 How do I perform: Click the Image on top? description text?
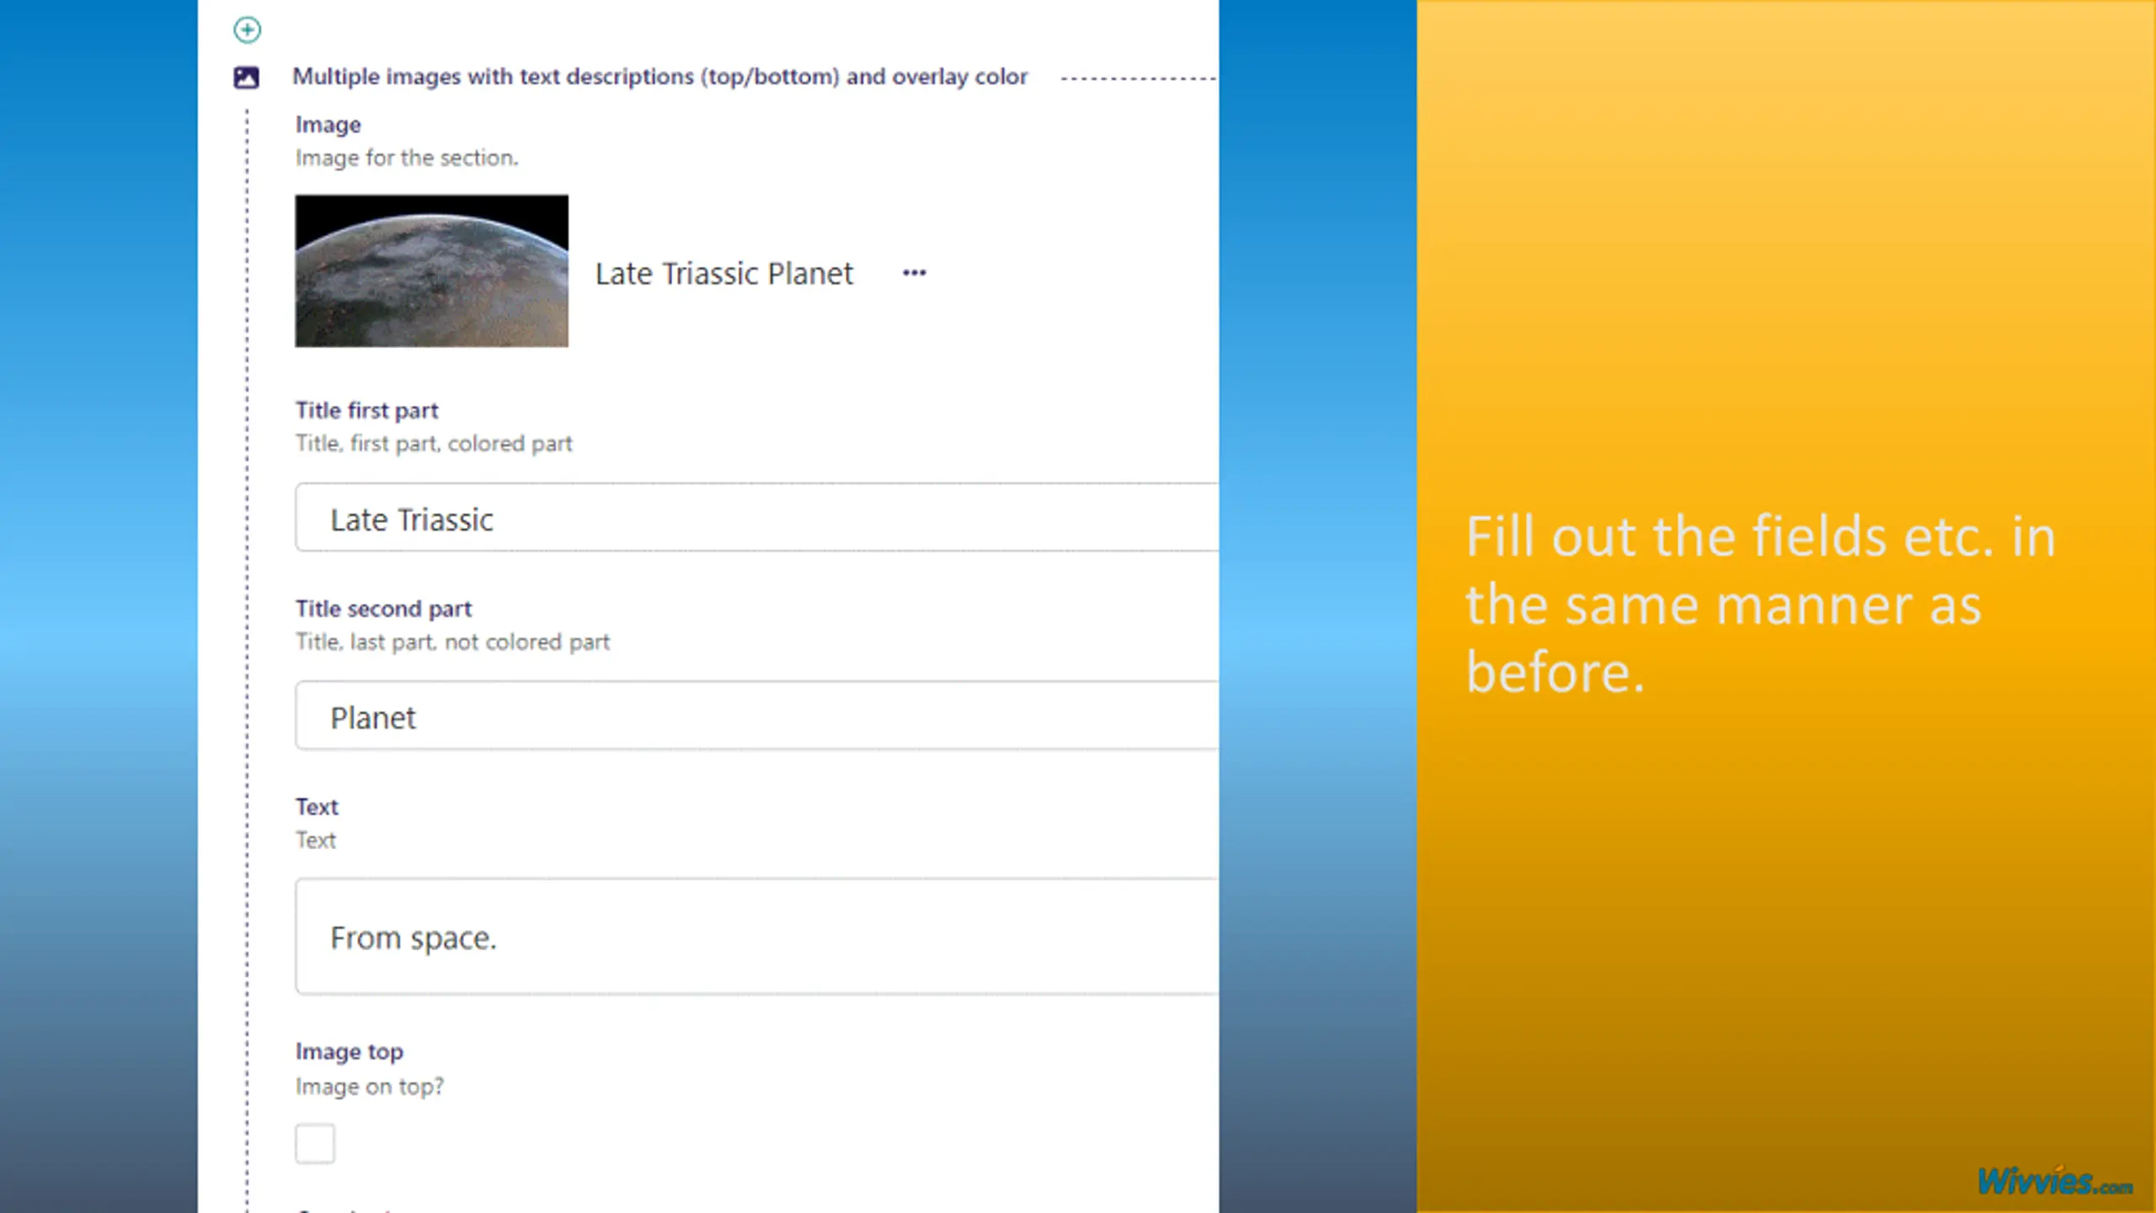click(x=369, y=1087)
